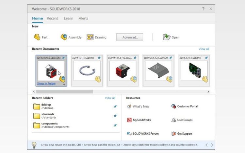This screenshot has height=153, width=245.
Task: Switch to the Recent tab
Action: [x=52, y=18]
